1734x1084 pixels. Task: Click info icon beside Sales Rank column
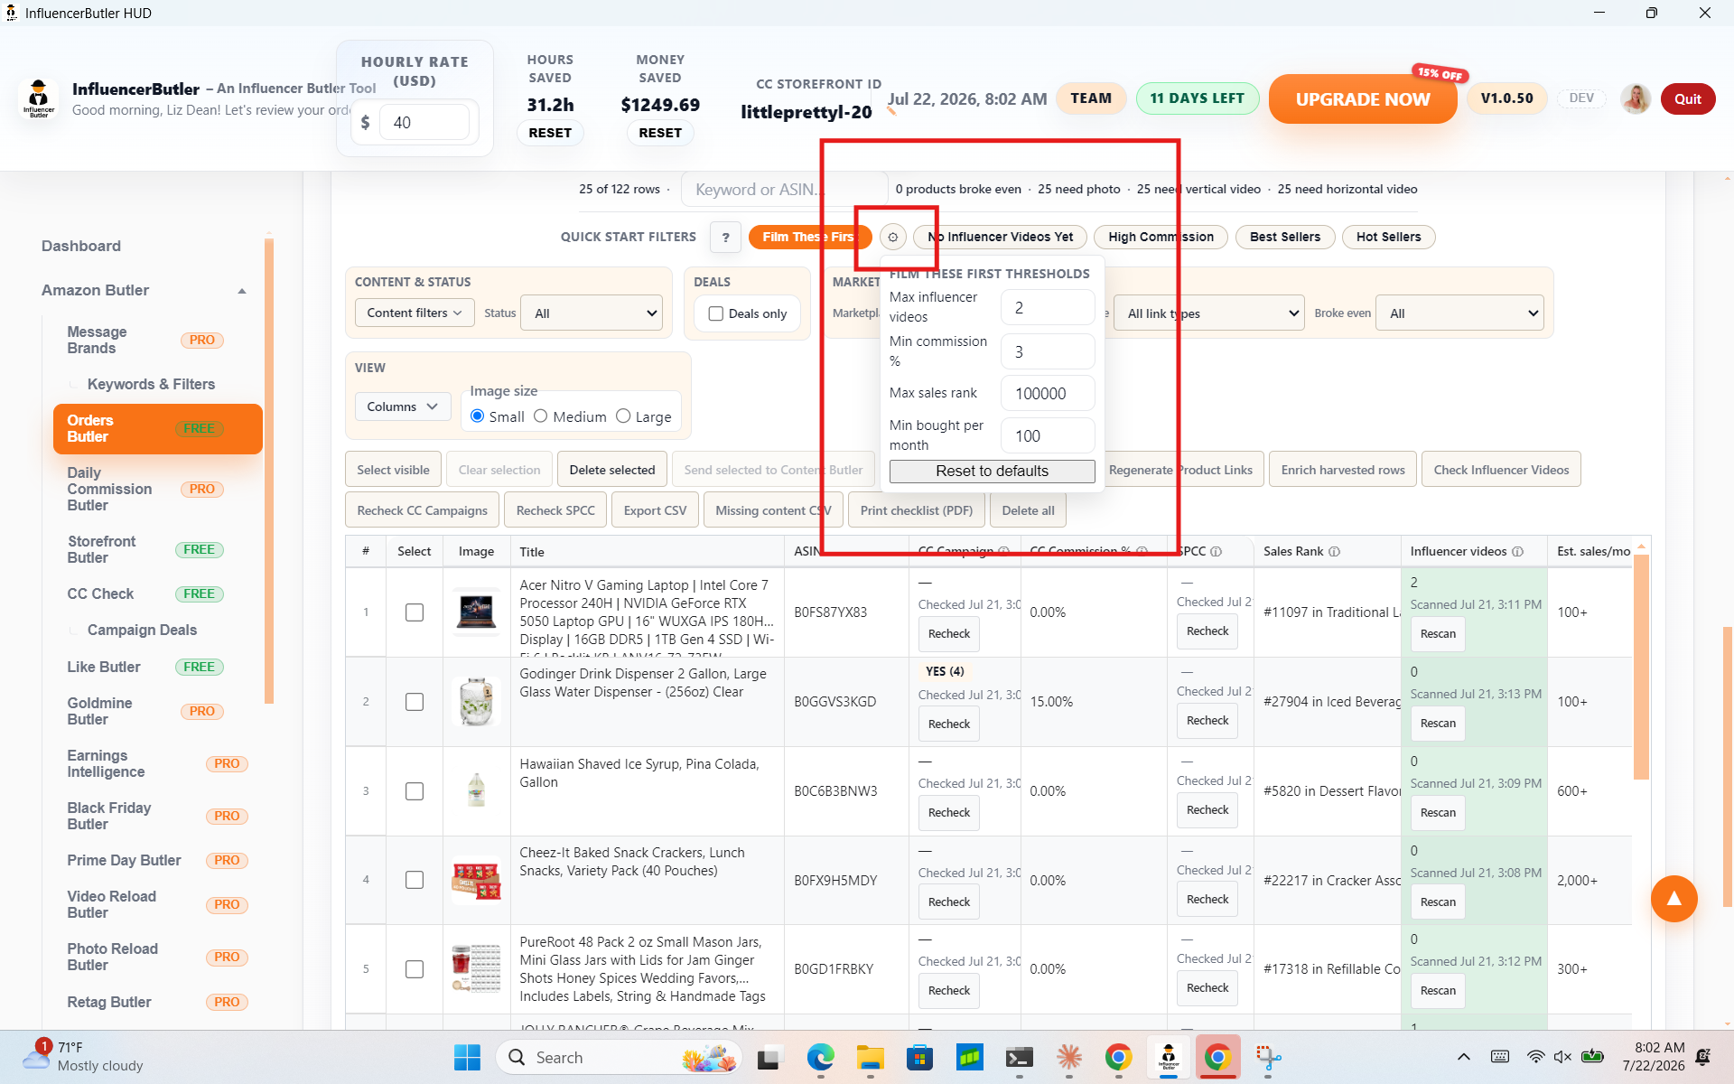coord(1334,551)
